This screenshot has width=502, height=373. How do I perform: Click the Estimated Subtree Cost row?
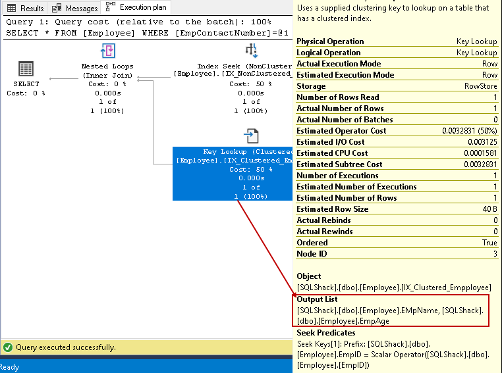397,164
